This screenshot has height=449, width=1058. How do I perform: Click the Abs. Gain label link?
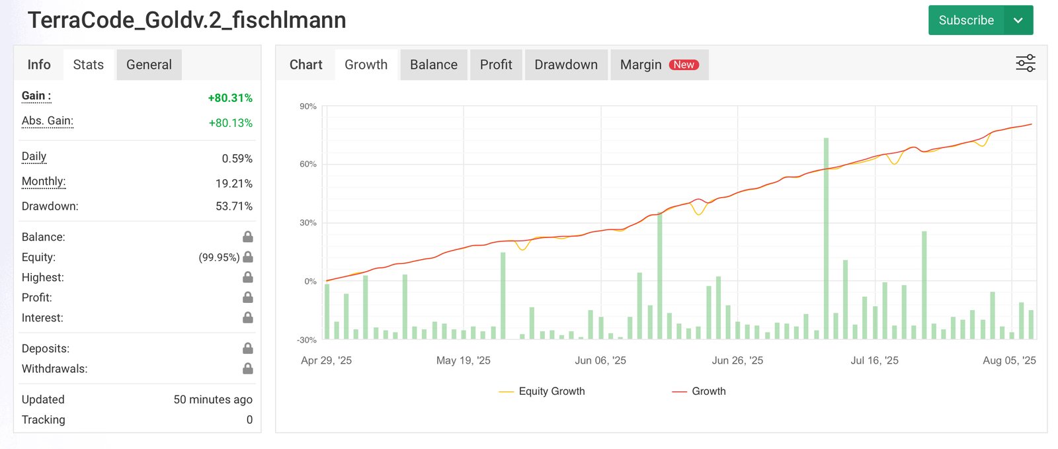point(48,121)
